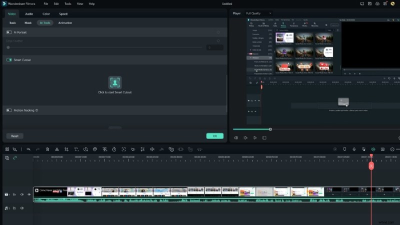The width and height of the screenshot is (400, 225).
Task: Switch to the Color tab
Action: (x=46, y=14)
